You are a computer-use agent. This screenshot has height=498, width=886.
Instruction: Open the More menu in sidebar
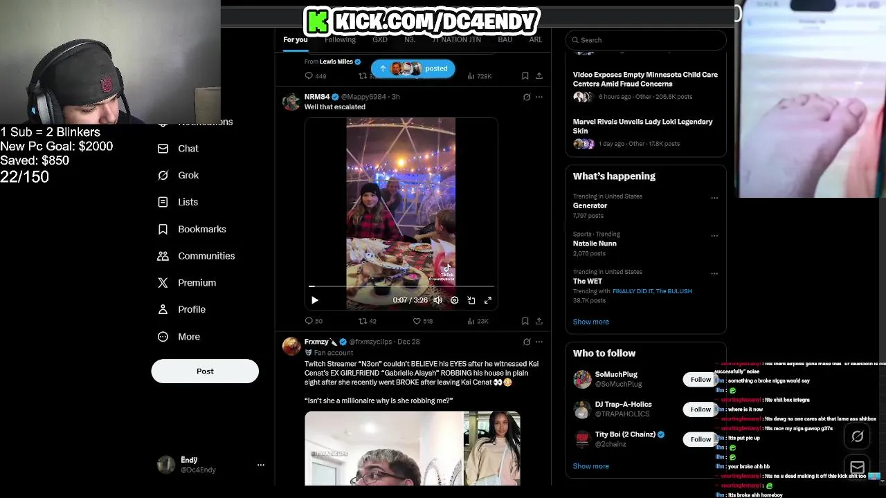[179, 337]
